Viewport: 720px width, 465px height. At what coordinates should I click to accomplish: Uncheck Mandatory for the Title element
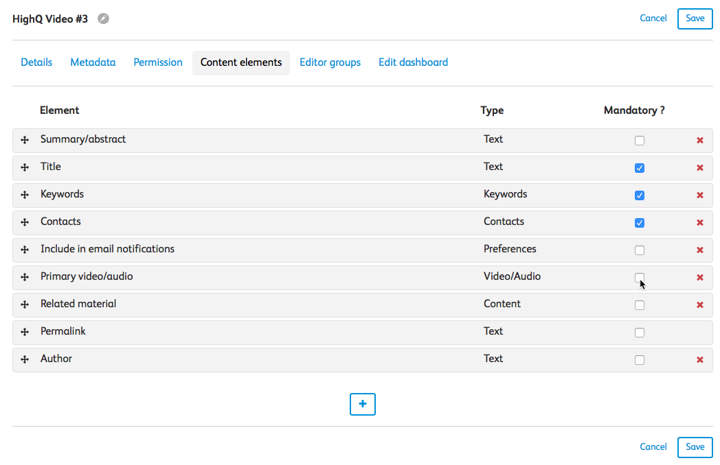pos(640,168)
